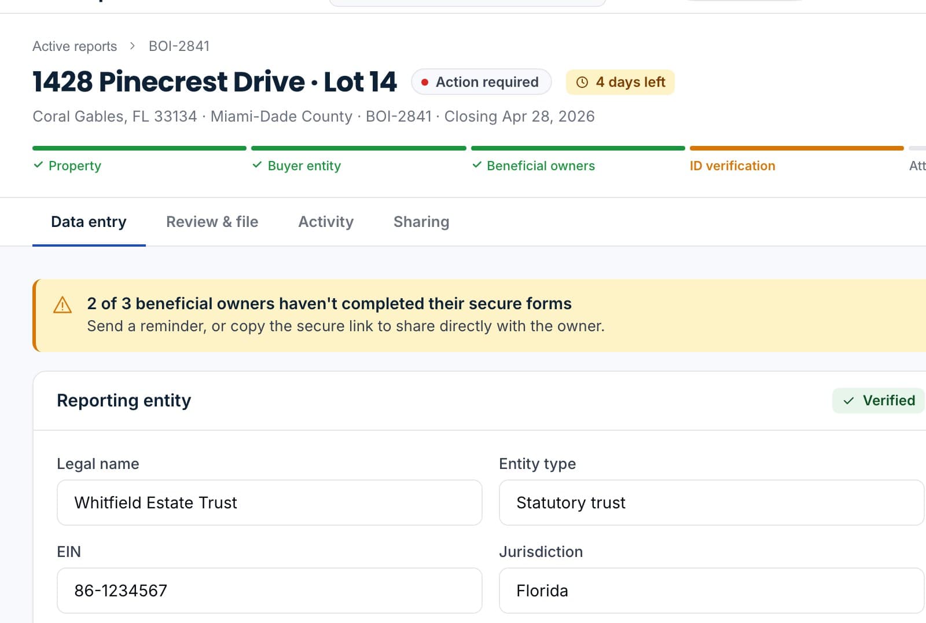
Task: Click the green Buyer entity progress bar
Action: pos(359,148)
